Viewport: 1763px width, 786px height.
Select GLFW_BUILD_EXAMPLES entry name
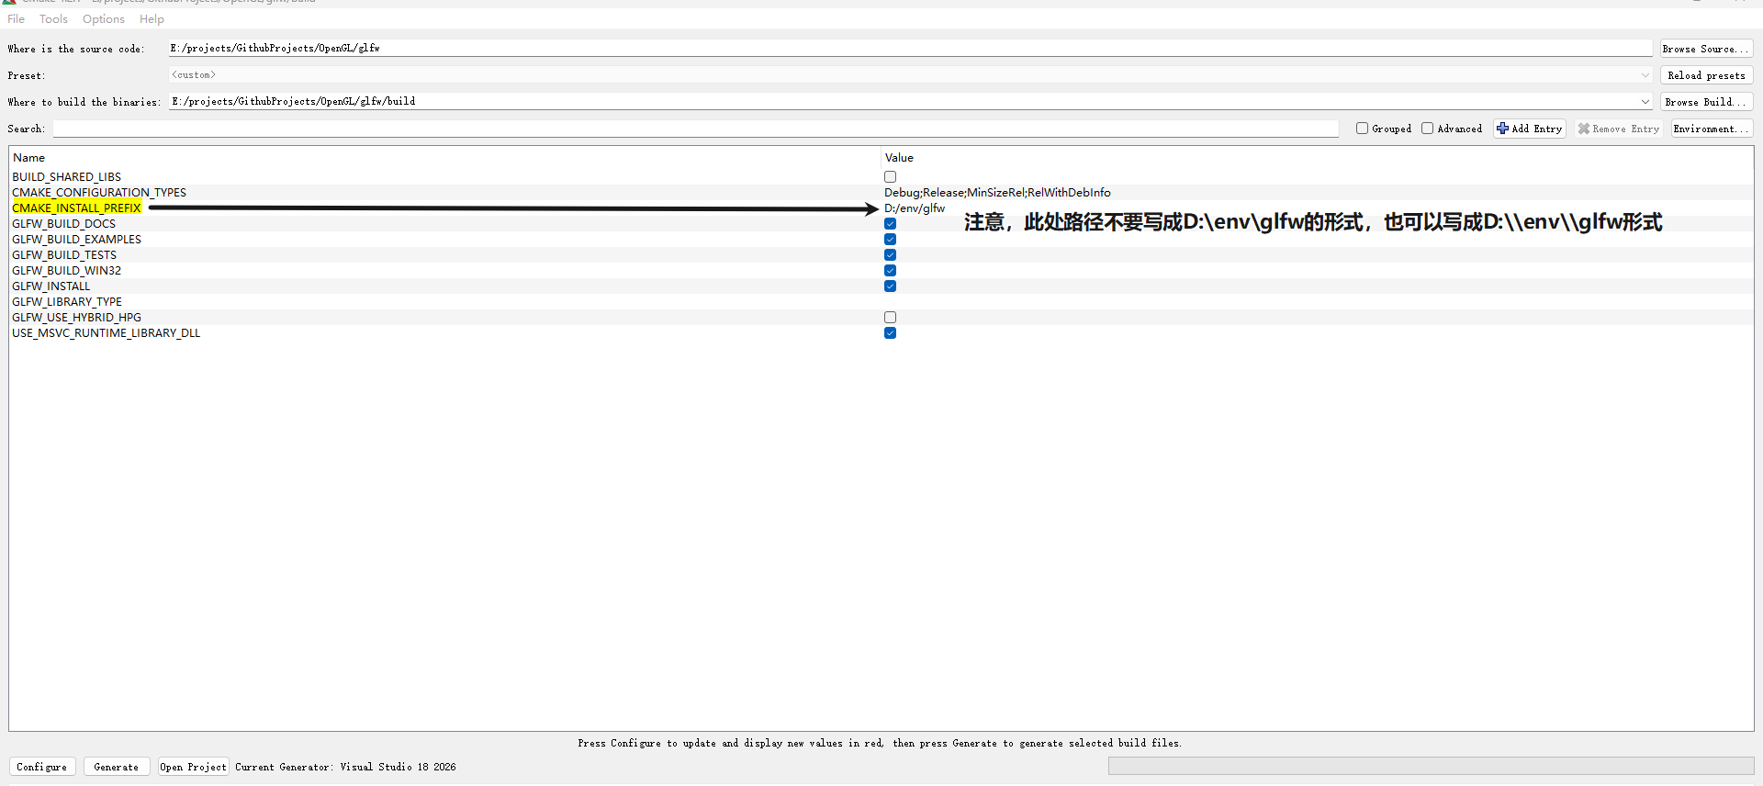(77, 240)
